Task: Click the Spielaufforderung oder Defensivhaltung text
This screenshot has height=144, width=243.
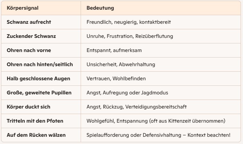Action: 134,135
